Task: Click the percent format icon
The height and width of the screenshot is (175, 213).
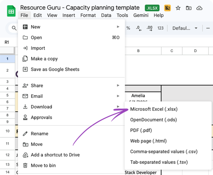Action: [x=128, y=28]
